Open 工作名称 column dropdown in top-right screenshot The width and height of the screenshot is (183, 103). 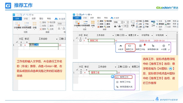[113, 35]
